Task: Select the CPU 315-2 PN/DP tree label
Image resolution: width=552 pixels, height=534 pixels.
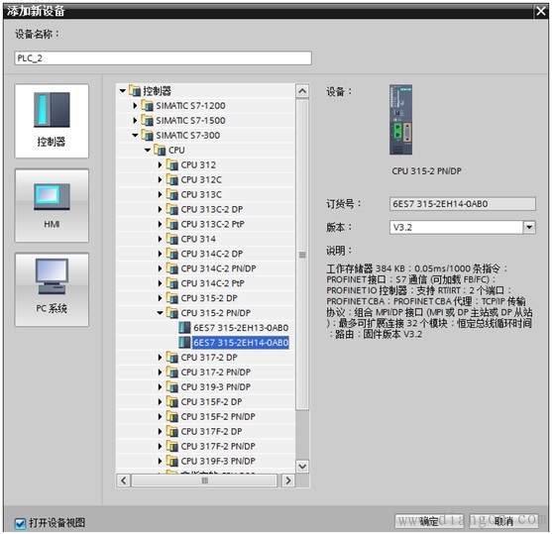Action: point(216,313)
